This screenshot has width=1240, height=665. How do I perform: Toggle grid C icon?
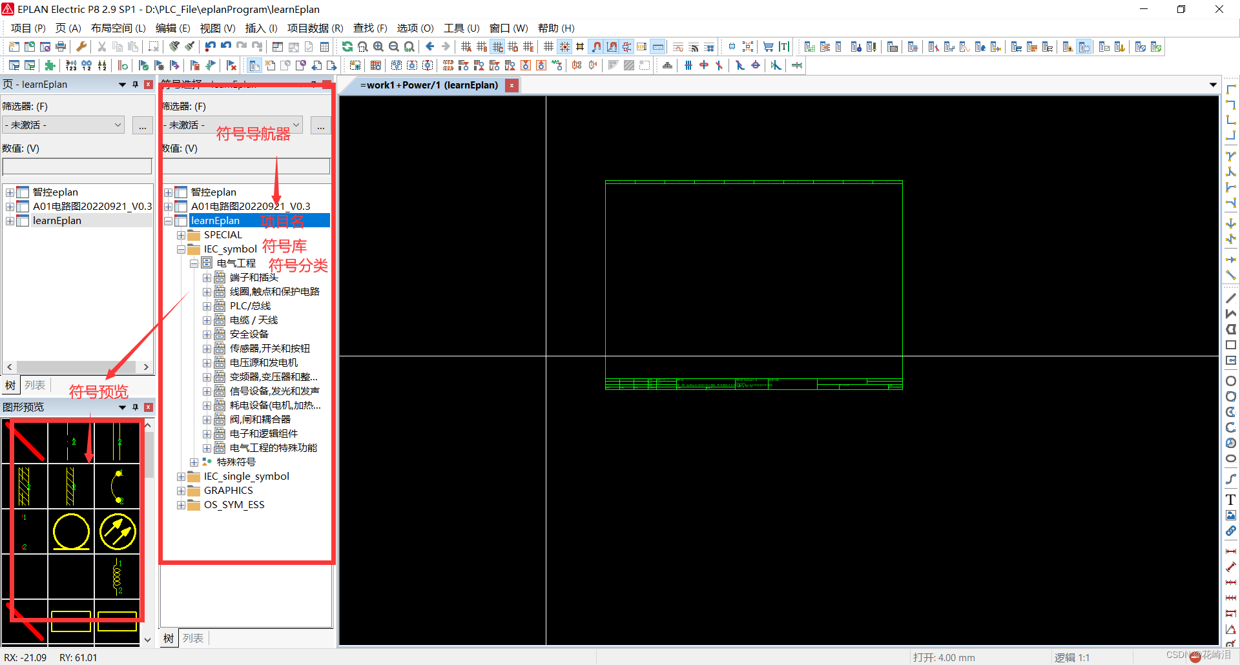pos(497,46)
